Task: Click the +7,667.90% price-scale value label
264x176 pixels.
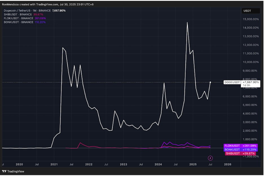Action: pos(250,82)
